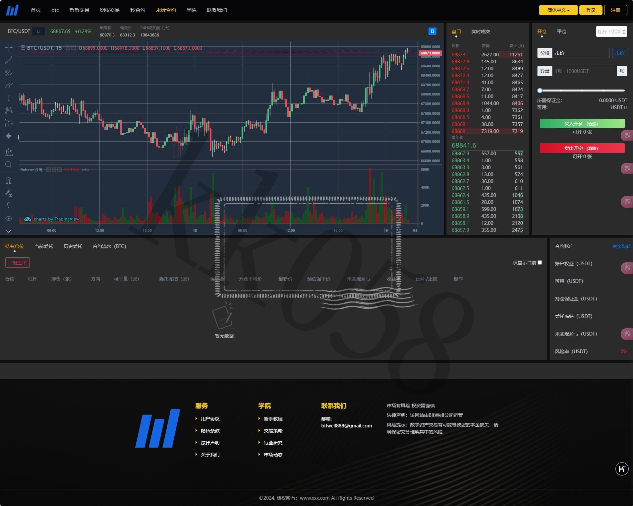Image resolution: width=633 pixels, height=506 pixels.
Task: Open the 资金划转 transfer link
Action: point(621,246)
